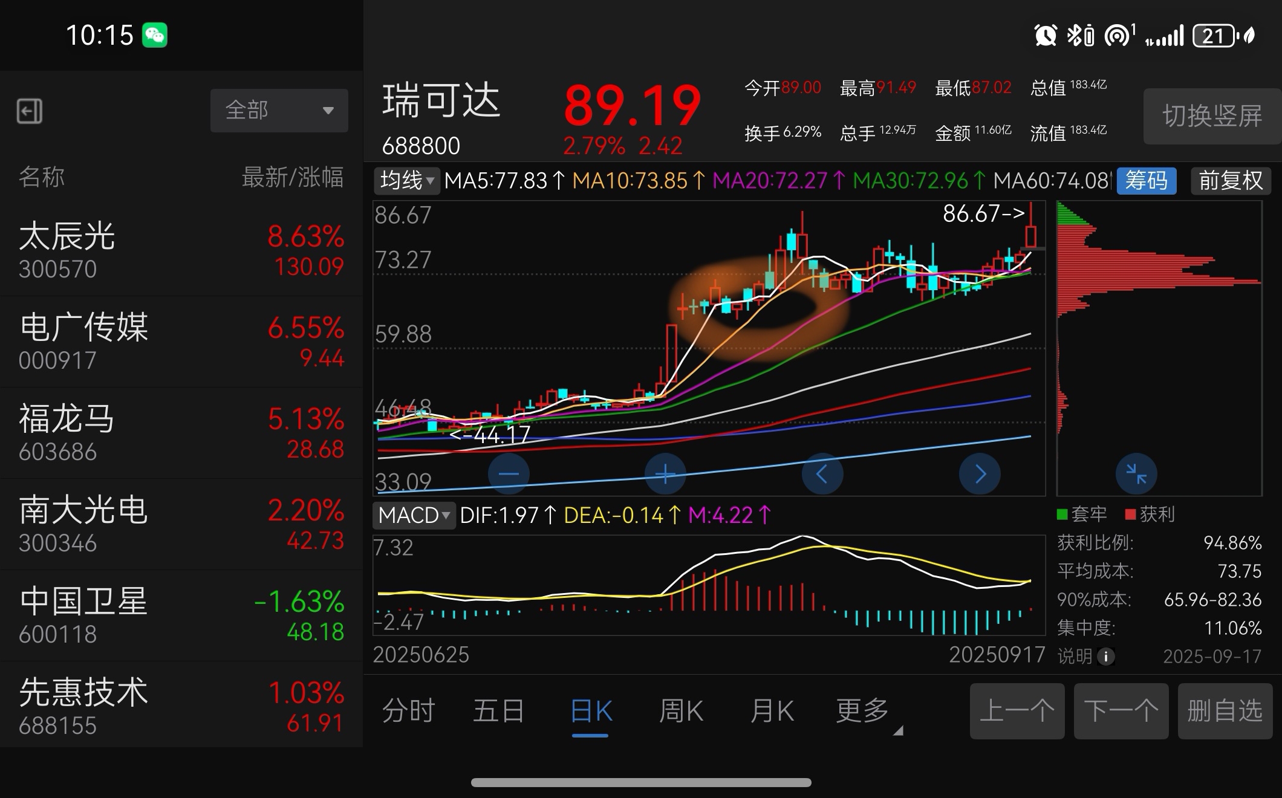Switch to the 分时 tab
The image size is (1282, 798).
pyautogui.click(x=408, y=711)
